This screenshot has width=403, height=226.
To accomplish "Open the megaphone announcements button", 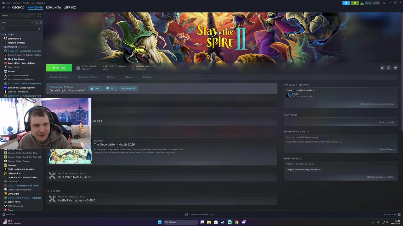I will pos(346,3).
